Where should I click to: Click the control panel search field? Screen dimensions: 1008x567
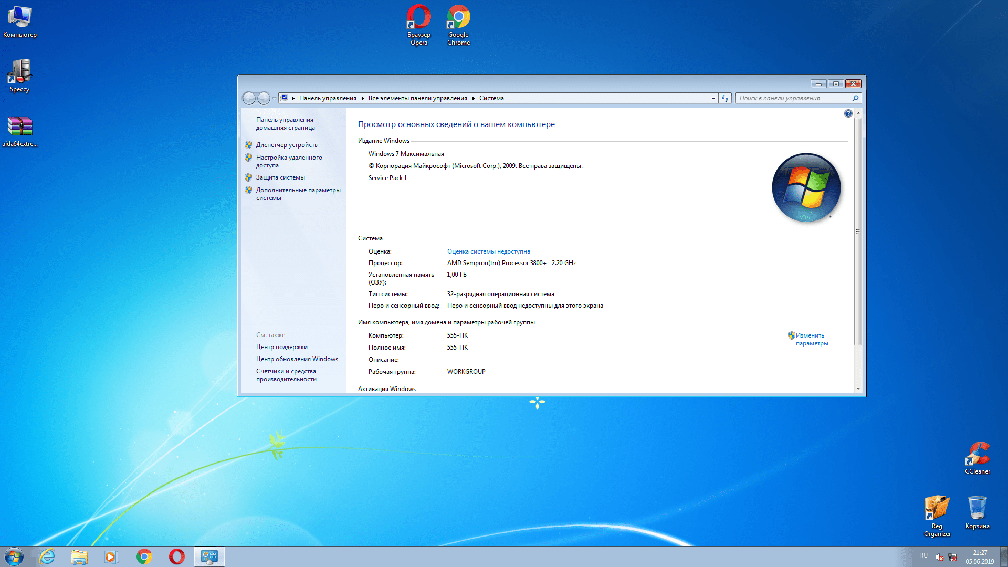793,98
